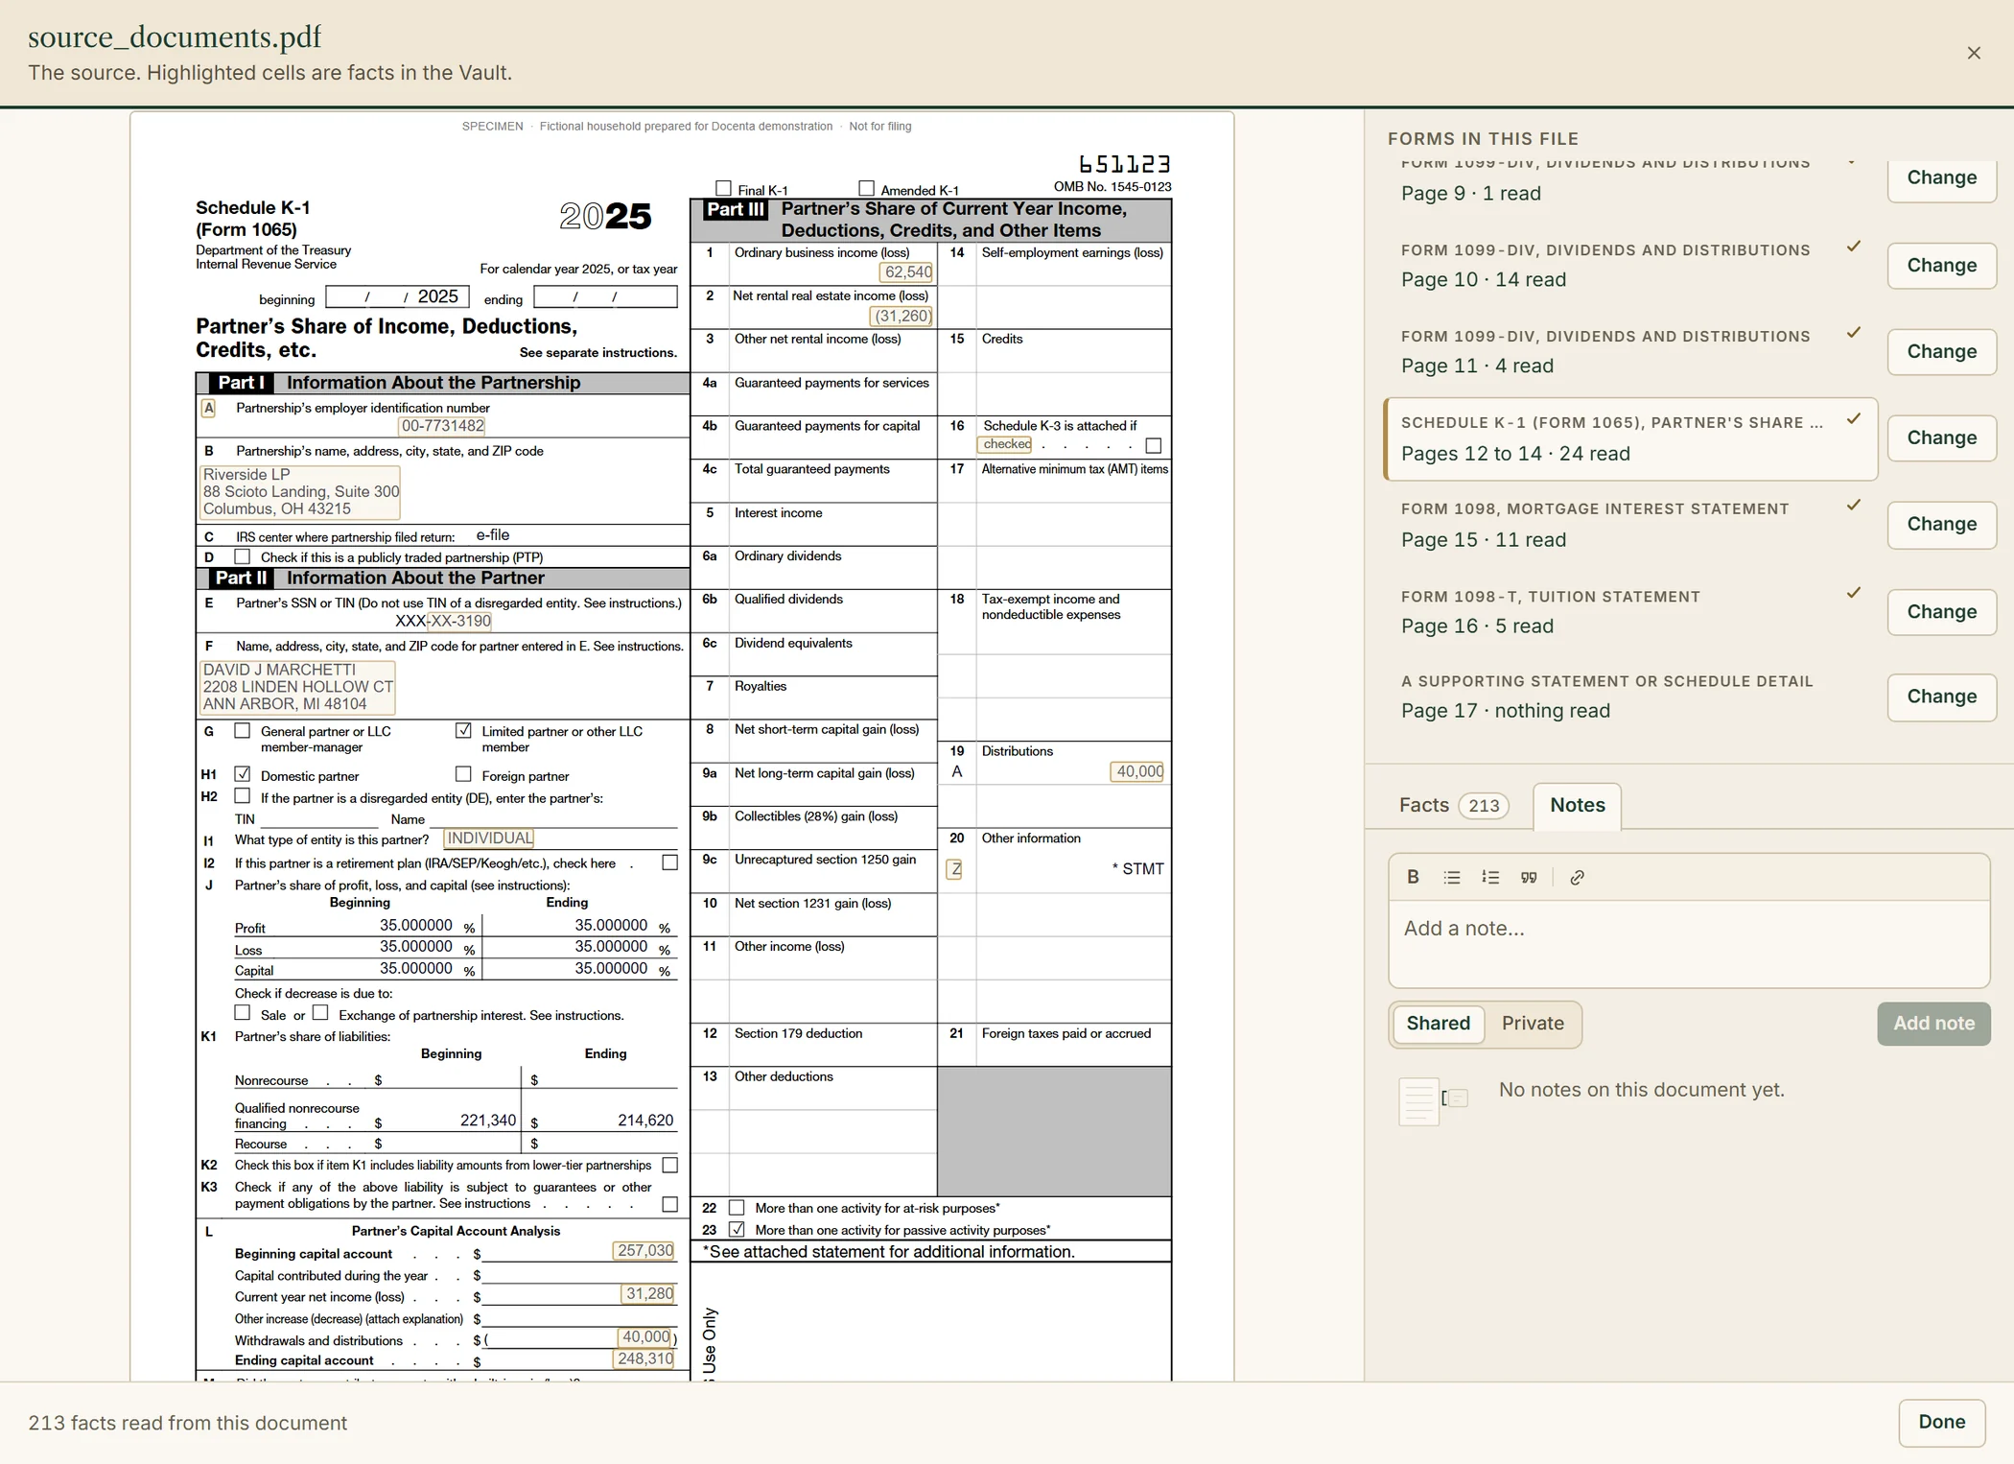The width and height of the screenshot is (2014, 1464).
Task: Click the highlighted David J Marchetti address
Action: [x=297, y=687]
